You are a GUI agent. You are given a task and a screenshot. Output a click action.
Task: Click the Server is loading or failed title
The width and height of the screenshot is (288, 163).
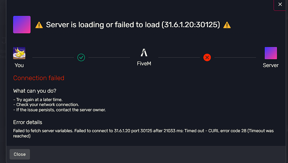(133, 25)
